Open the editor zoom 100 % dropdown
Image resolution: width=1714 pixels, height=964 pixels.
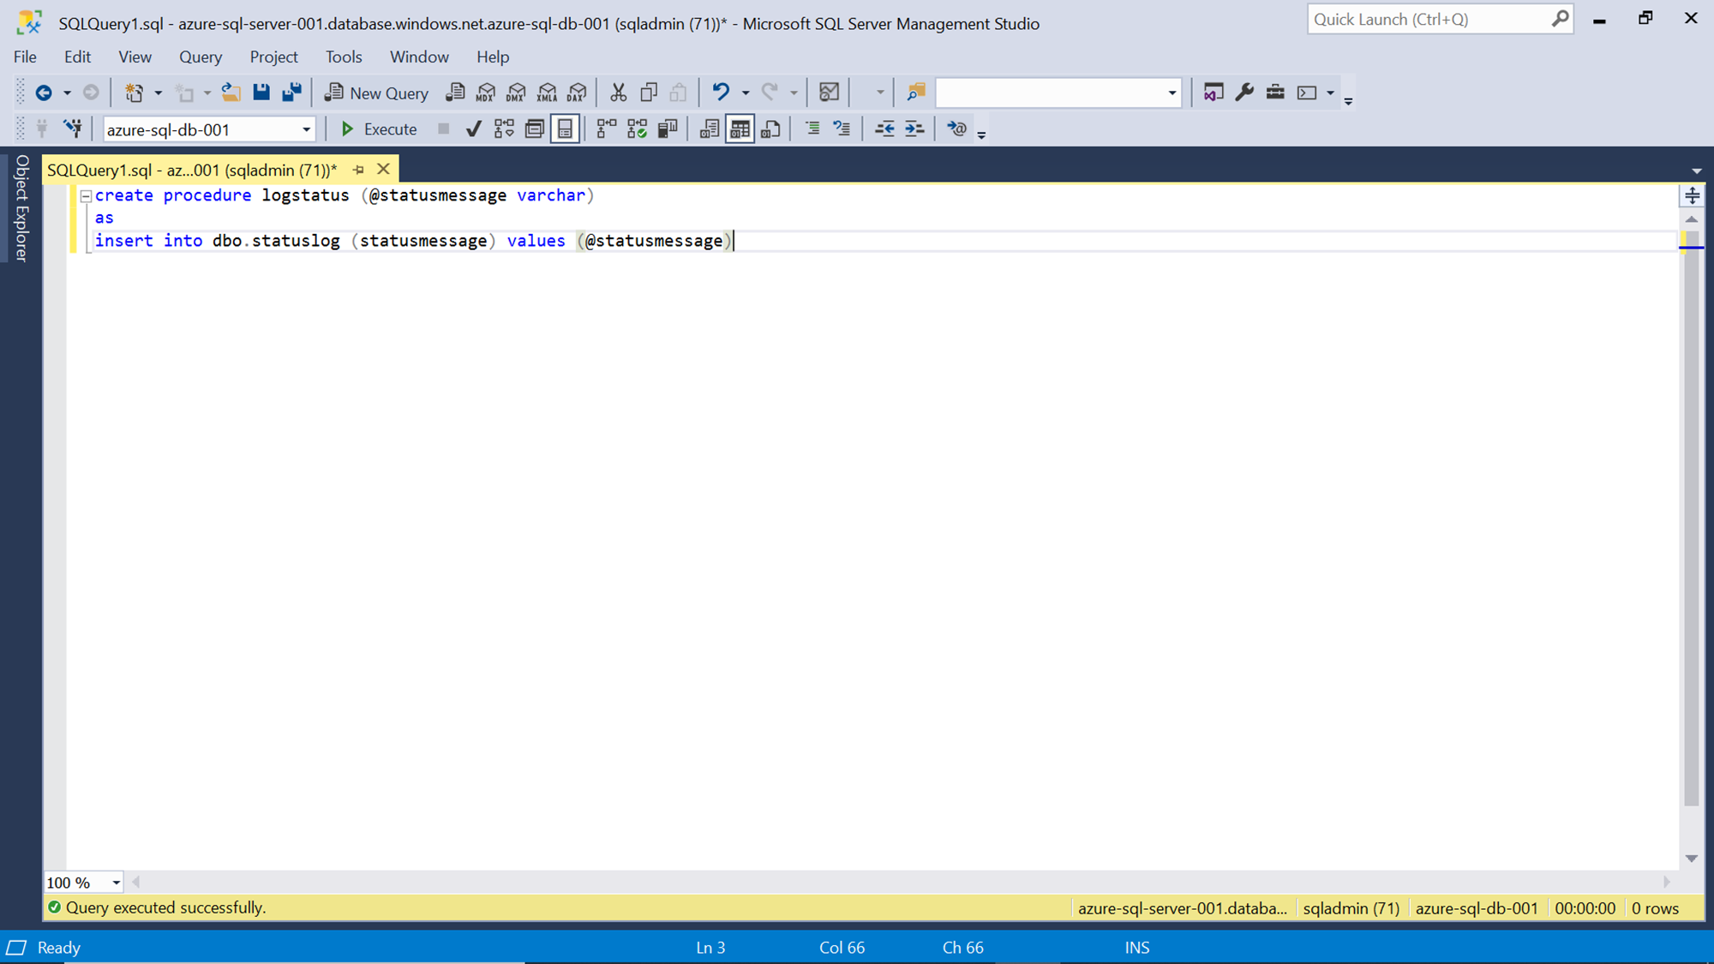click(x=116, y=883)
